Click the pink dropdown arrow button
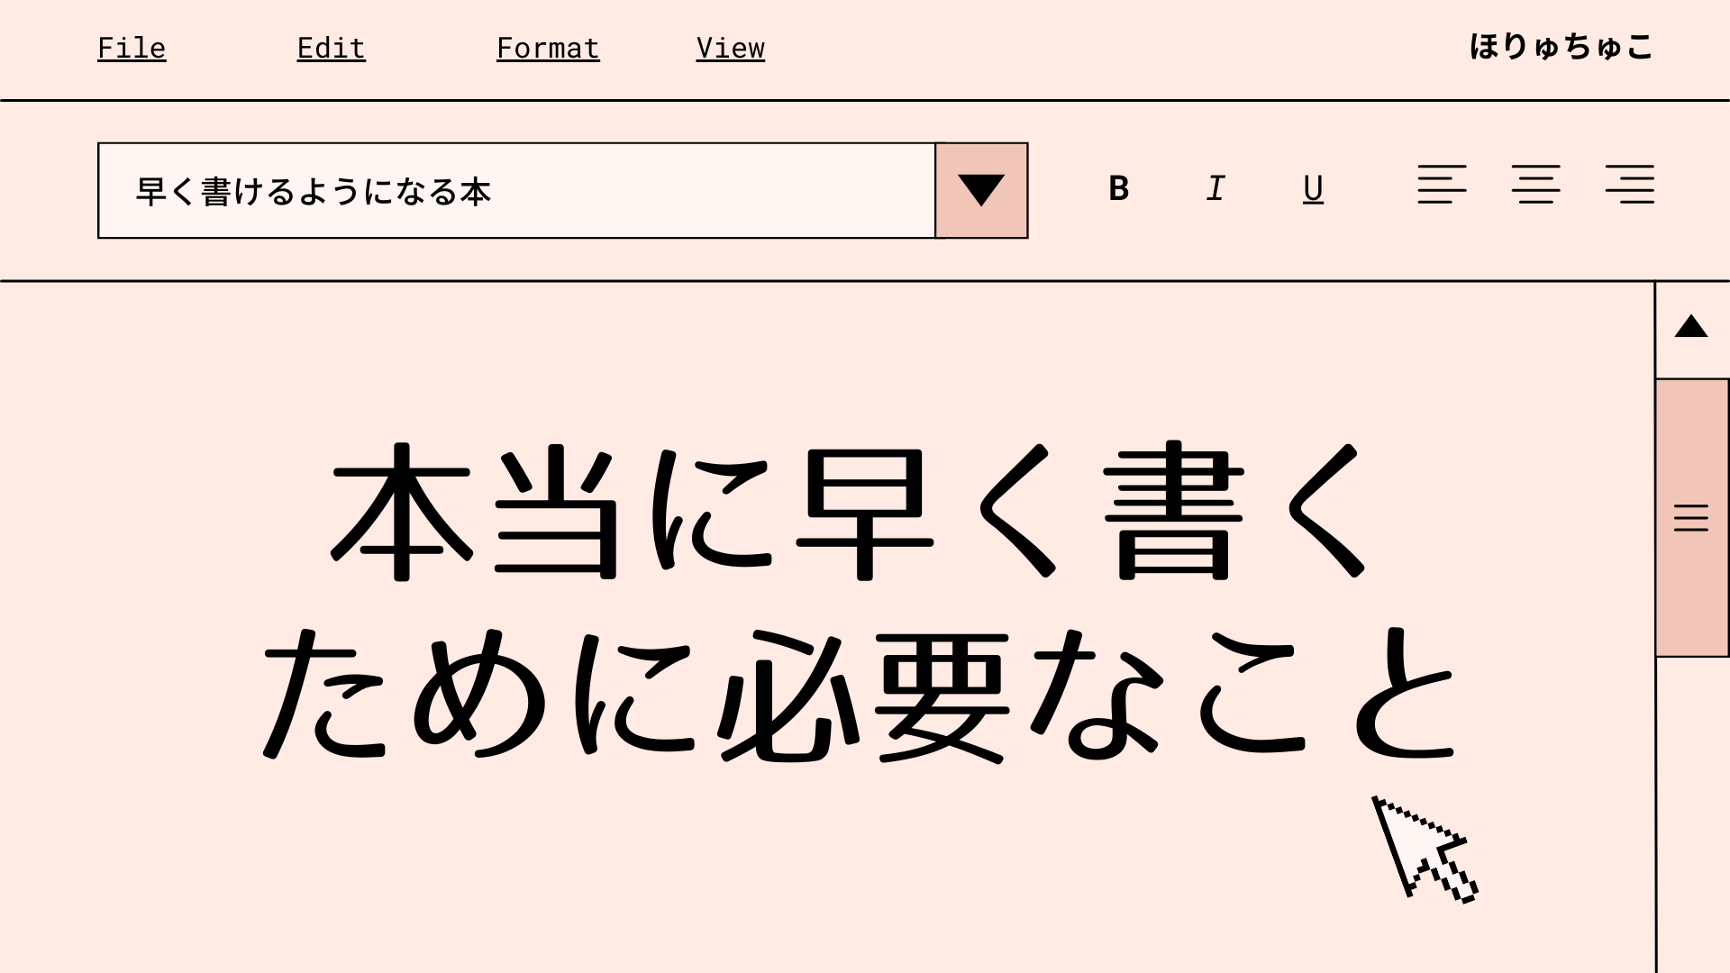The image size is (1730, 973). (981, 189)
